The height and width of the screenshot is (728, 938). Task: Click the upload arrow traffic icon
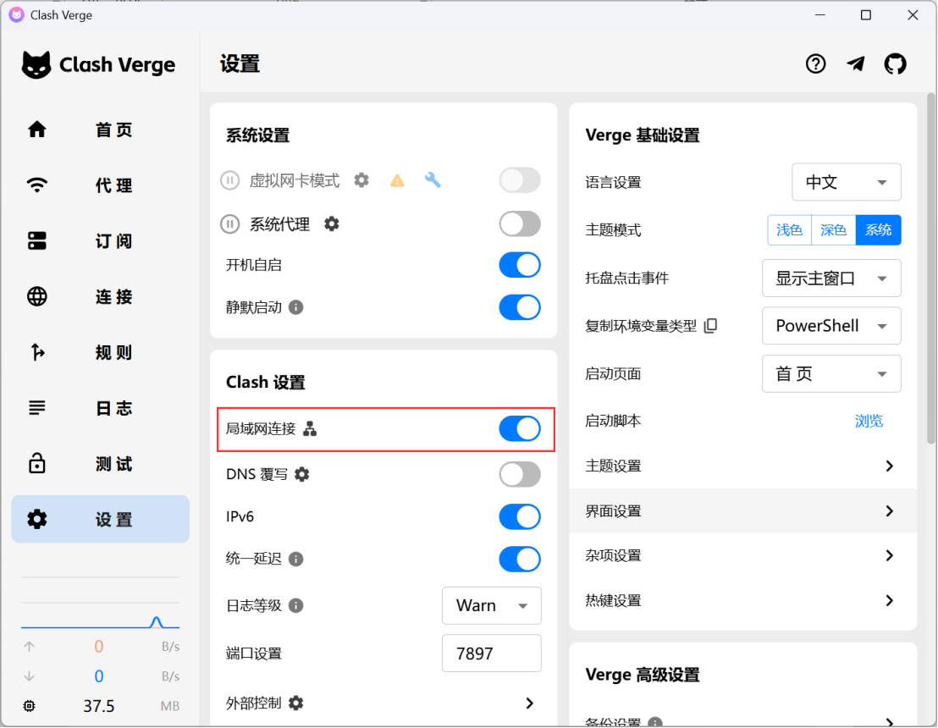[x=29, y=646]
